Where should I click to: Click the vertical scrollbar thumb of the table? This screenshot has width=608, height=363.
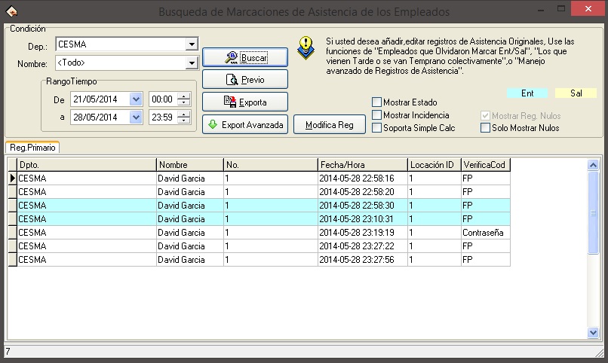593,213
